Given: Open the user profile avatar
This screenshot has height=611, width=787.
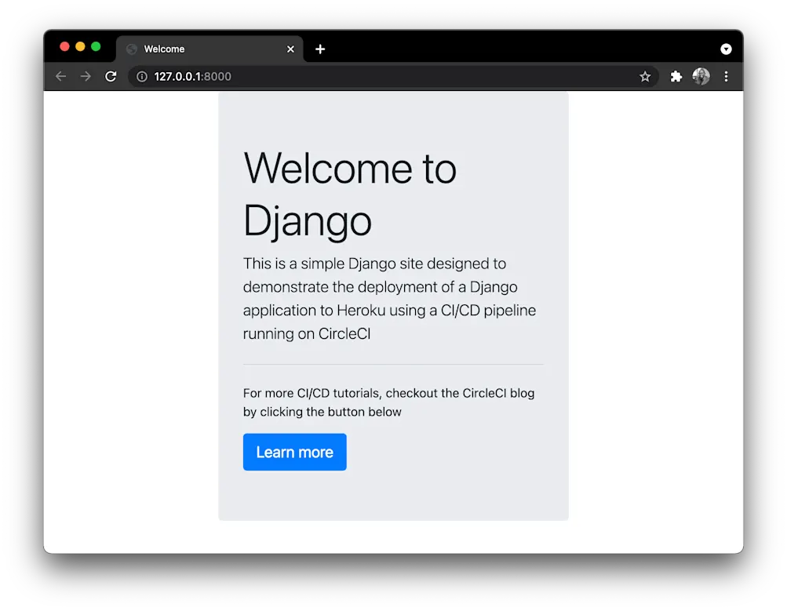Looking at the screenshot, I should (701, 76).
